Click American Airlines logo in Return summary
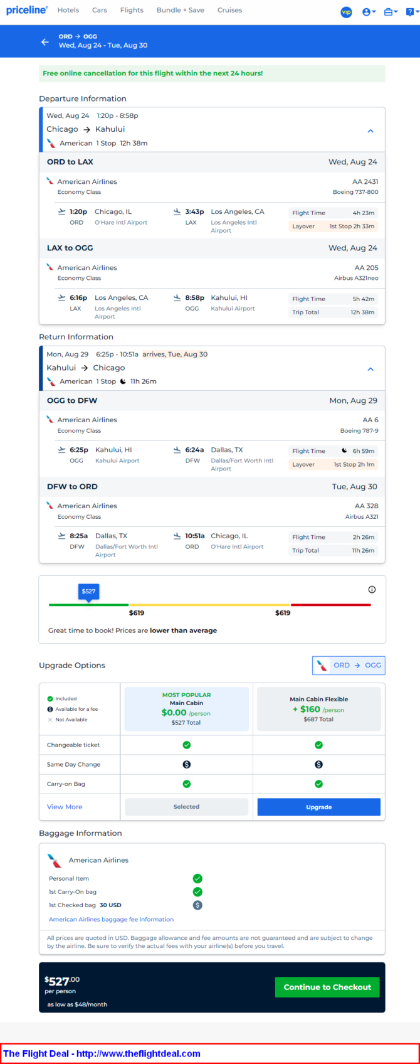Viewport: 420px width, 1064px height. click(x=51, y=381)
